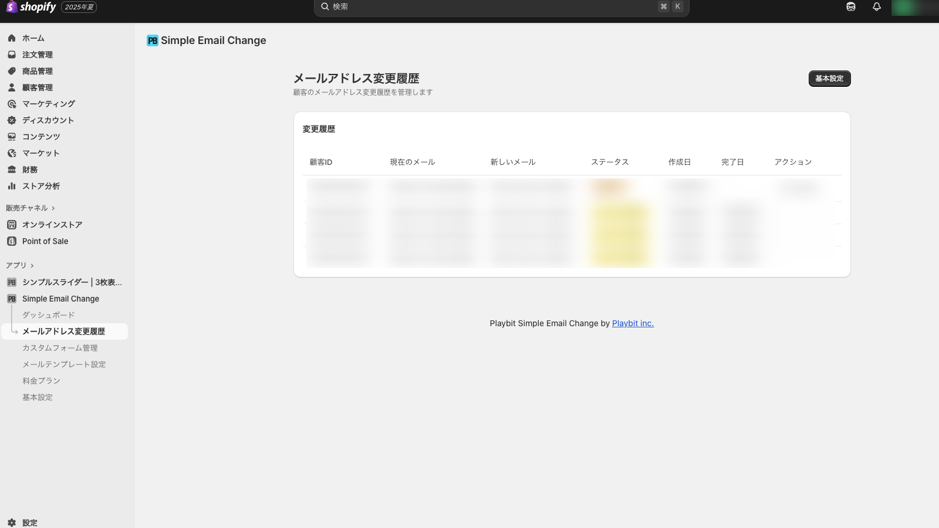Click the Marketing target icon
This screenshot has height=528, width=939.
tap(12, 104)
